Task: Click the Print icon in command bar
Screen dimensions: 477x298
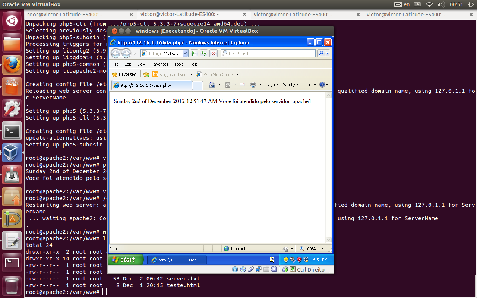Action: click(253, 85)
